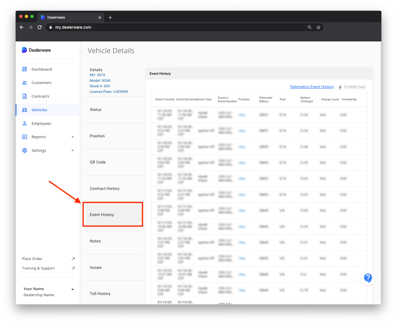Bookmark page with the star icon

318,27
